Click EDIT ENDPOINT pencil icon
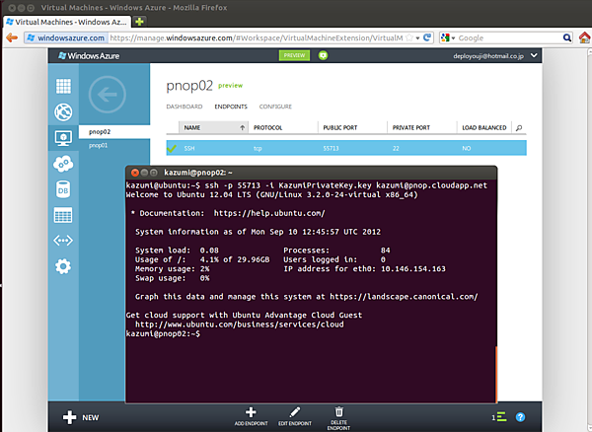 295,412
